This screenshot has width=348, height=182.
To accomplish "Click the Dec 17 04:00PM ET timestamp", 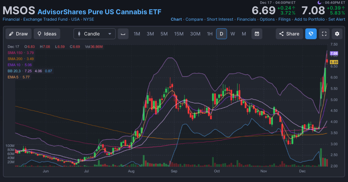I will click(278, 3).
